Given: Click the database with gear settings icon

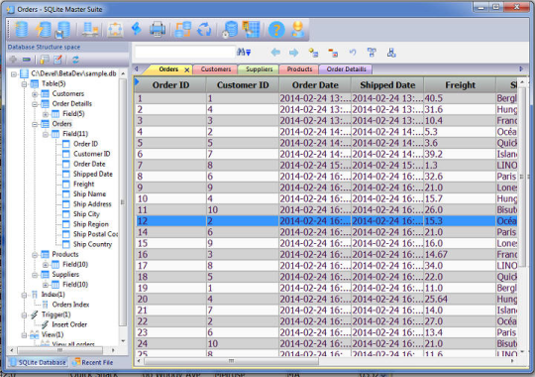Looking at the screenshot, I should click(x=230, y=29).
